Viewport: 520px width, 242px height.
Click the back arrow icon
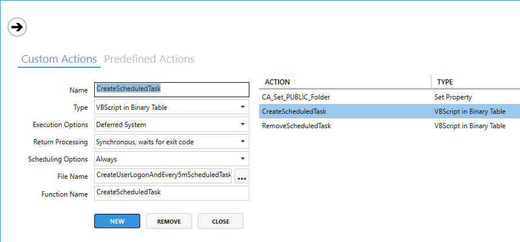coord(18,26)
